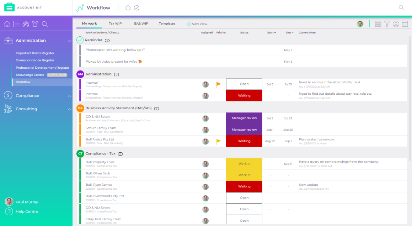This screenshot has width=412, height=226.
Task: Click the top-right search icon
Action: point(401,7)
